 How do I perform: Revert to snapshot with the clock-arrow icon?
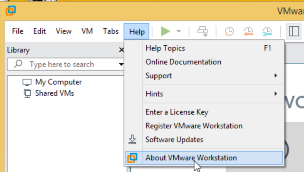pyautogui.click(x=248, y=32)
